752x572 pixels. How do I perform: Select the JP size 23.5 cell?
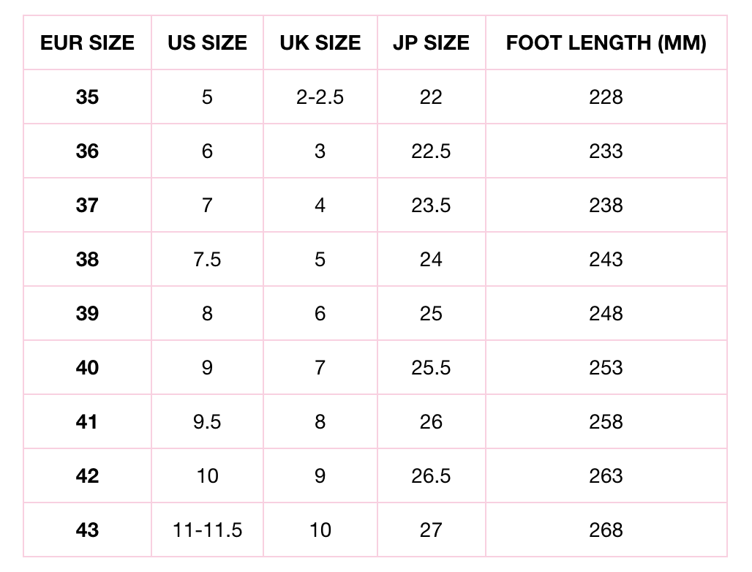tap(431, 205)
